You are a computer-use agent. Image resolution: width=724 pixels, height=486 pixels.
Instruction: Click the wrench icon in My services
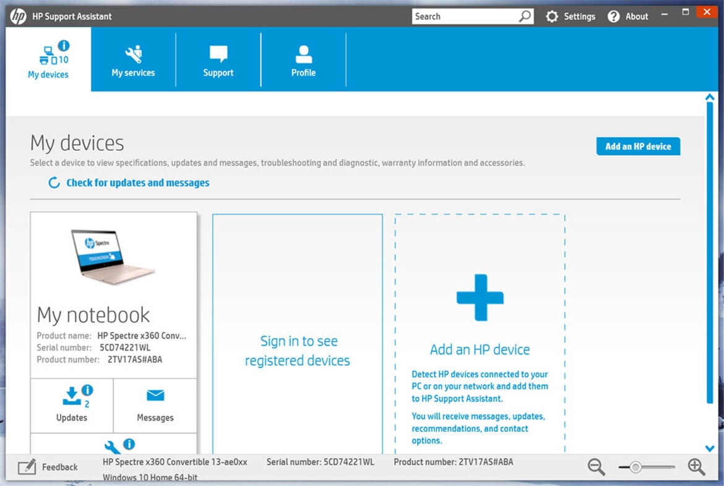(134, 54)
